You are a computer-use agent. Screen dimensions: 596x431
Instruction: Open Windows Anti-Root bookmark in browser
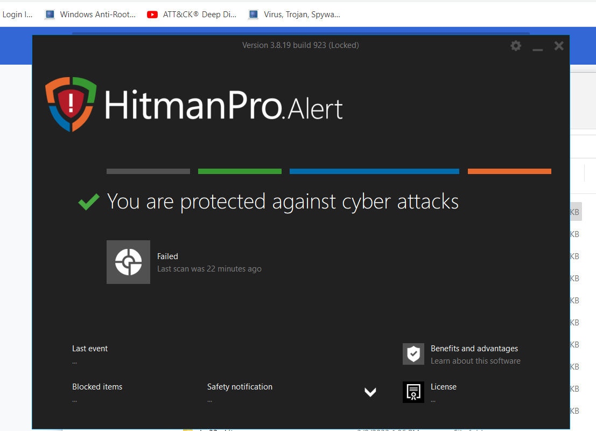90,15
